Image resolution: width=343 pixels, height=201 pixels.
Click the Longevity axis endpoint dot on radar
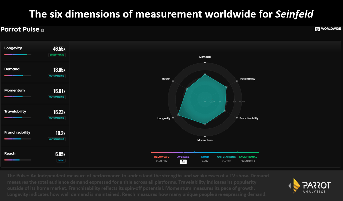[x=173, y=118]
